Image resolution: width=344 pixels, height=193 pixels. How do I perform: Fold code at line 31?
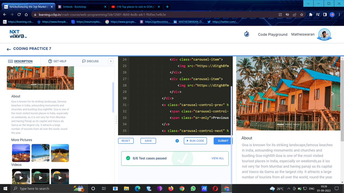[128, 105]
